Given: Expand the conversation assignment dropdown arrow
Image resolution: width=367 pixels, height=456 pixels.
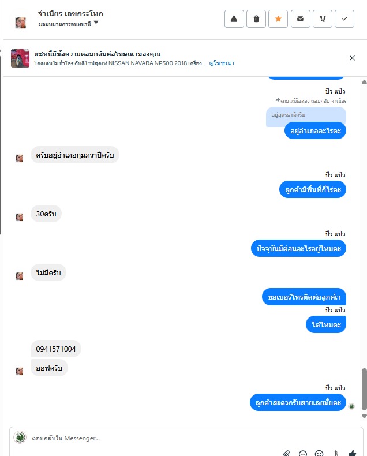Looking at the screenshot, I should click(96, 23).
